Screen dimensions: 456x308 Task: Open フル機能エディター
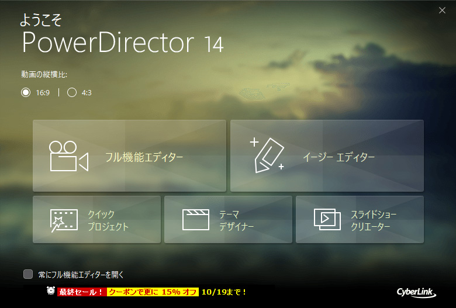pos(129,155)
